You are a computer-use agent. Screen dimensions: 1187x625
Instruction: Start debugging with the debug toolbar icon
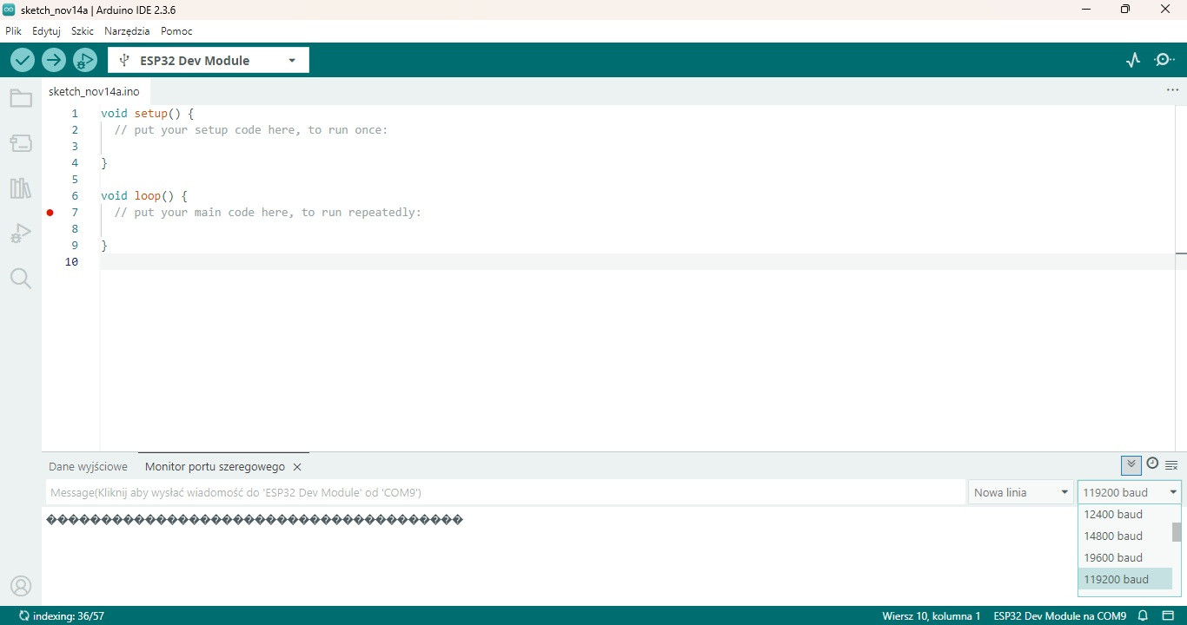[85, 60]
